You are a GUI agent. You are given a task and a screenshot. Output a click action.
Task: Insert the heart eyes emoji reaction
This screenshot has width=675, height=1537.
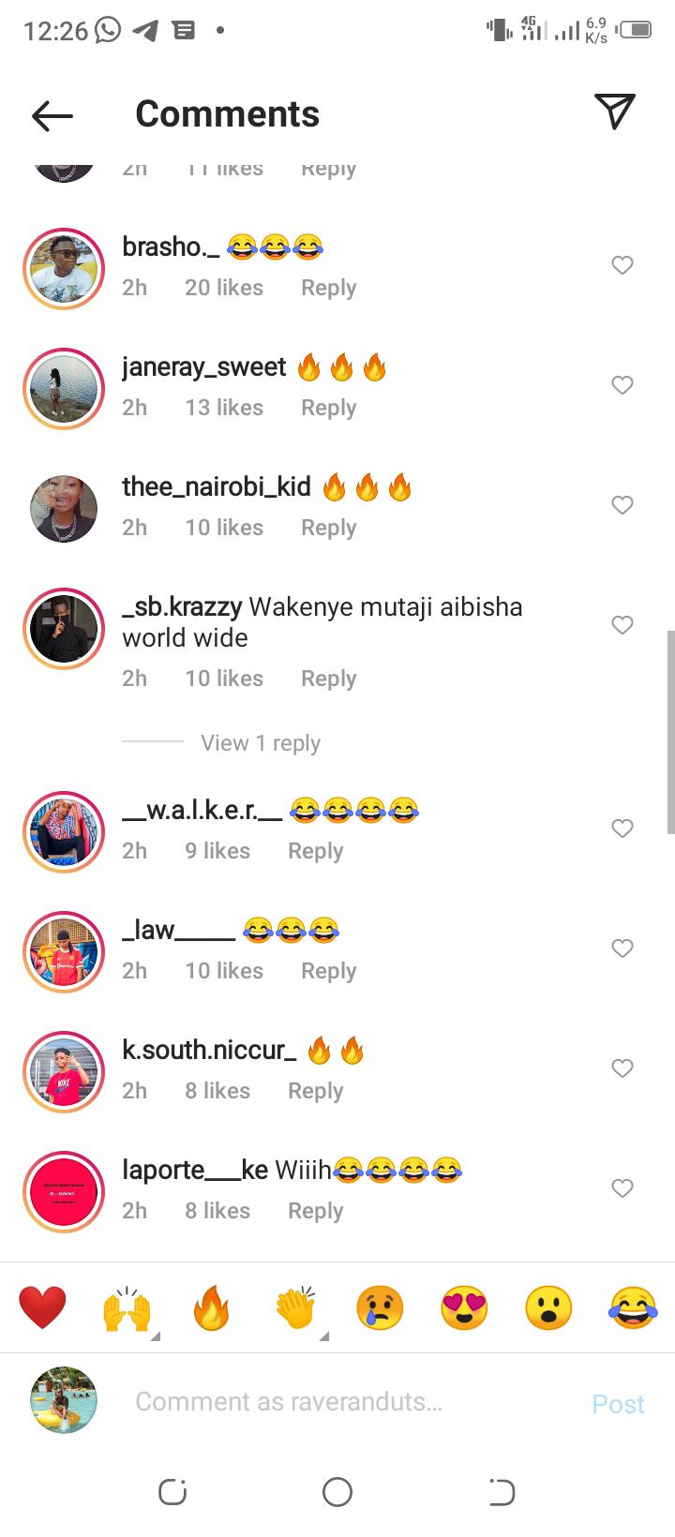464,1308
